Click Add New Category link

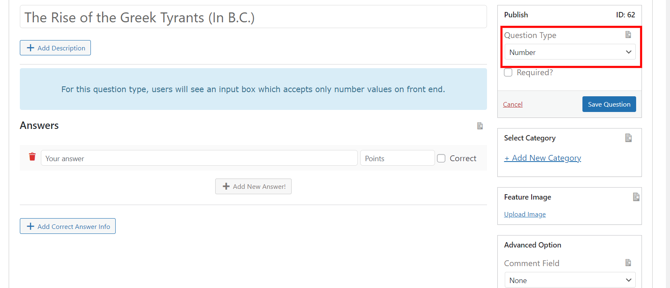point(542,158)
